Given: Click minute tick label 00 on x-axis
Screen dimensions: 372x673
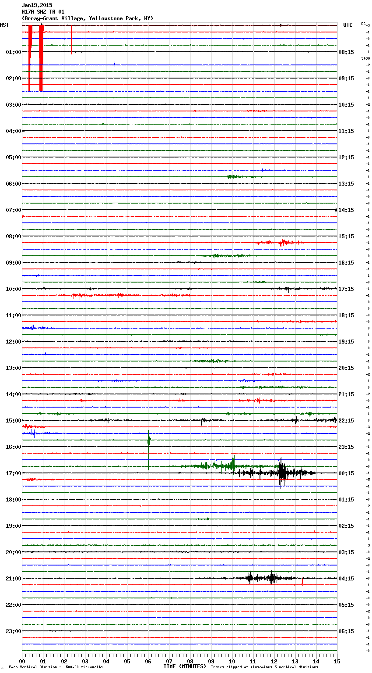Looking at the screenshot, I should coord(22,661).
